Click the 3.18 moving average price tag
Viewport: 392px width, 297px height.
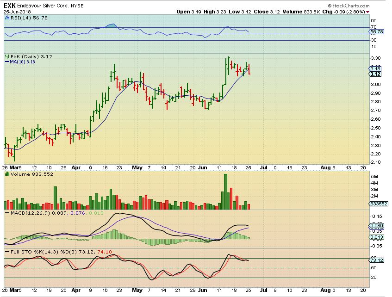pyautogui.click(x=375, y=68)
